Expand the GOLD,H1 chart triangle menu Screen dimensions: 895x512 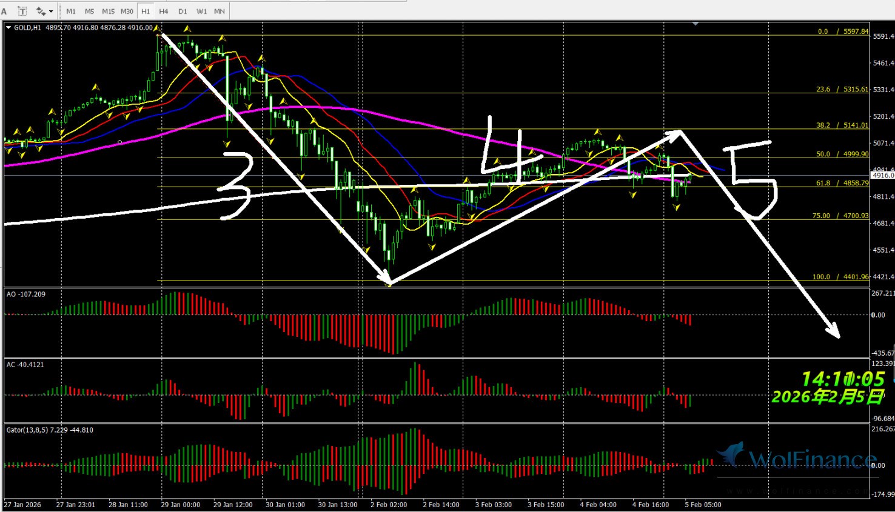(x=8, y=28)
